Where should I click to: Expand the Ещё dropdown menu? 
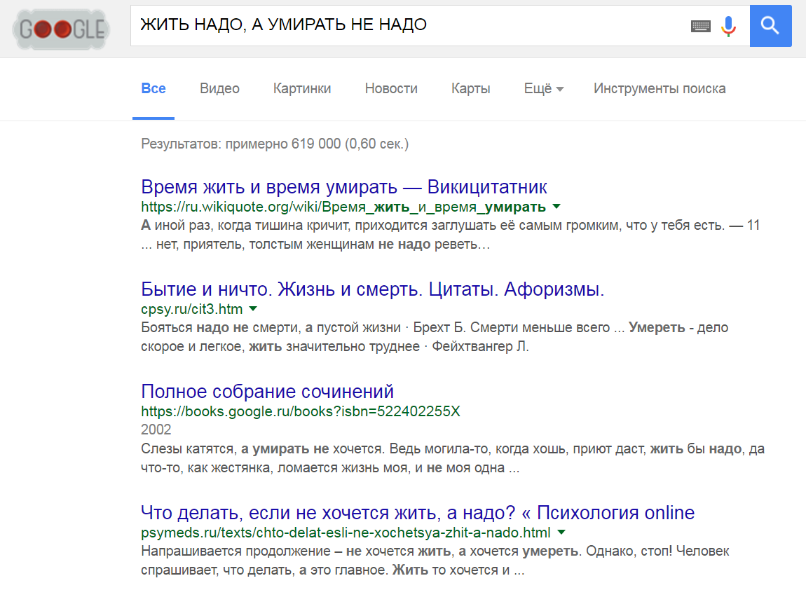543,88
